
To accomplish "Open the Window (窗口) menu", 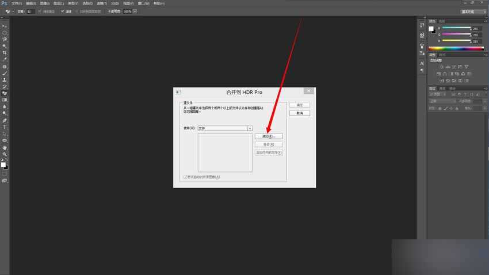I will [144, 3].
